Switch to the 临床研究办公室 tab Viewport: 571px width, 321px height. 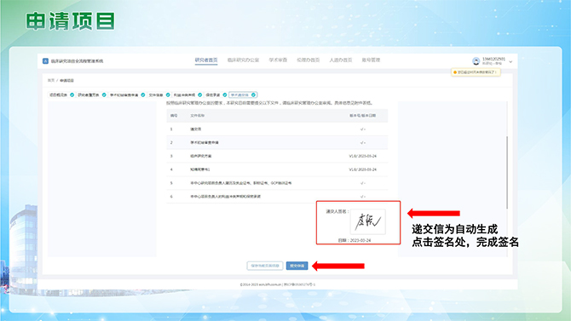(243, 60)
